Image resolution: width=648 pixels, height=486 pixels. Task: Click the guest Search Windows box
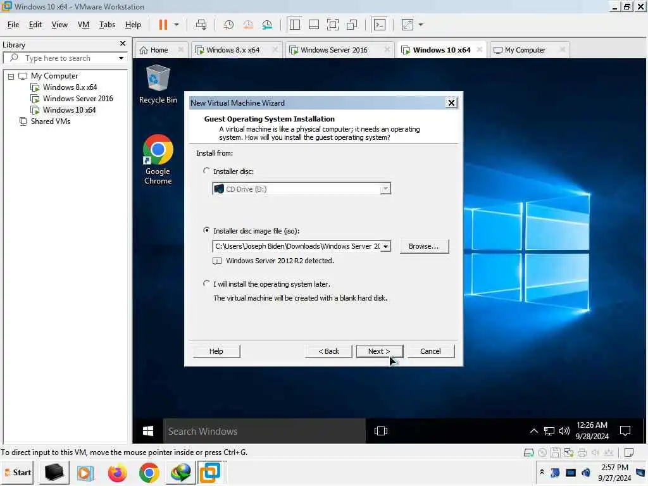(x=265, y=431)
